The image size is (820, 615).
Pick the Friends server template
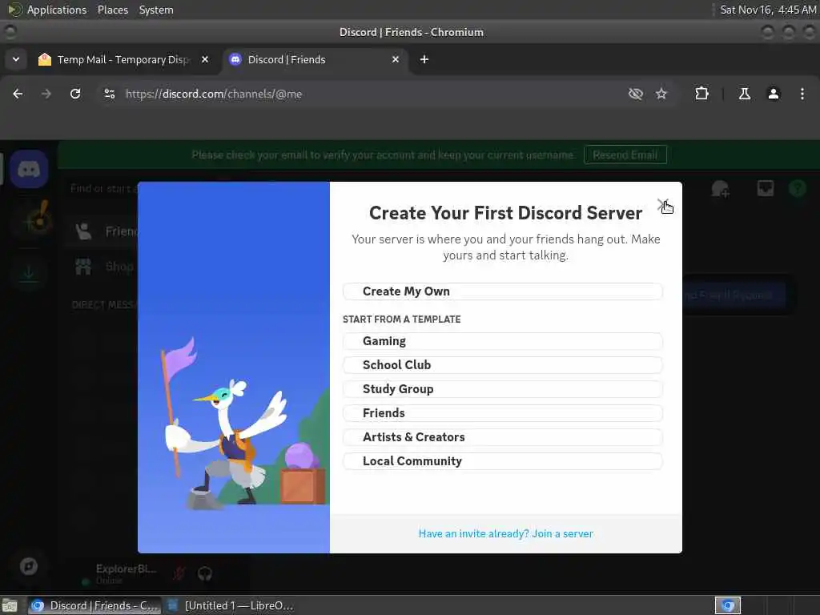[503, 413]
